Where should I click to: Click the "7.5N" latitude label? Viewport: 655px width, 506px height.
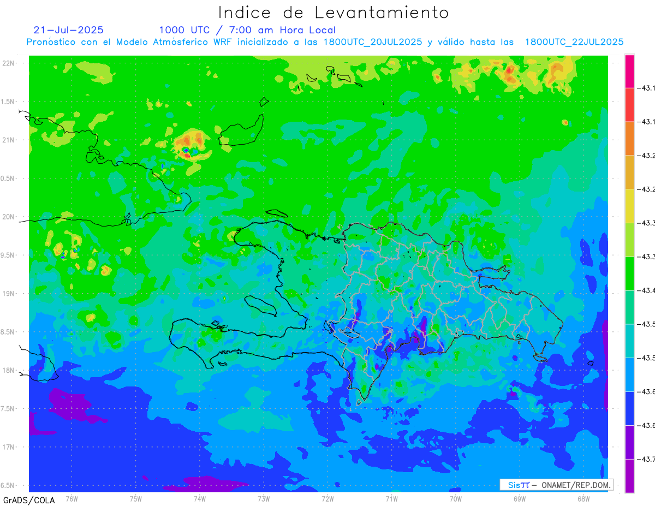[x=8, y=408]
